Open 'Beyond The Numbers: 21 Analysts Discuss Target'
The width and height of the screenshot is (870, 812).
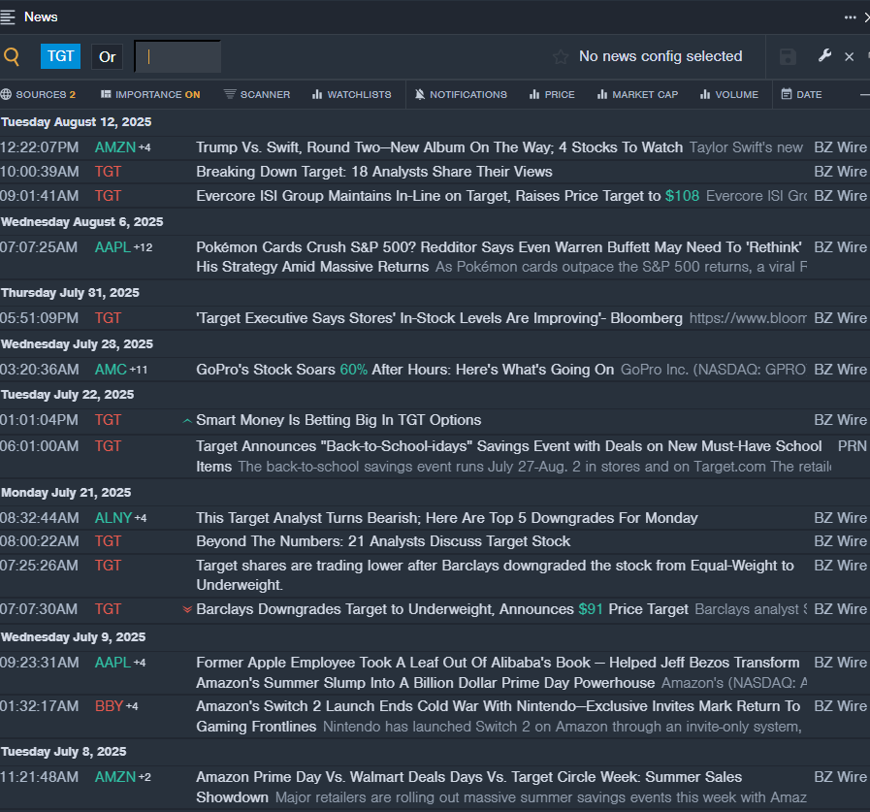[383, 541]
